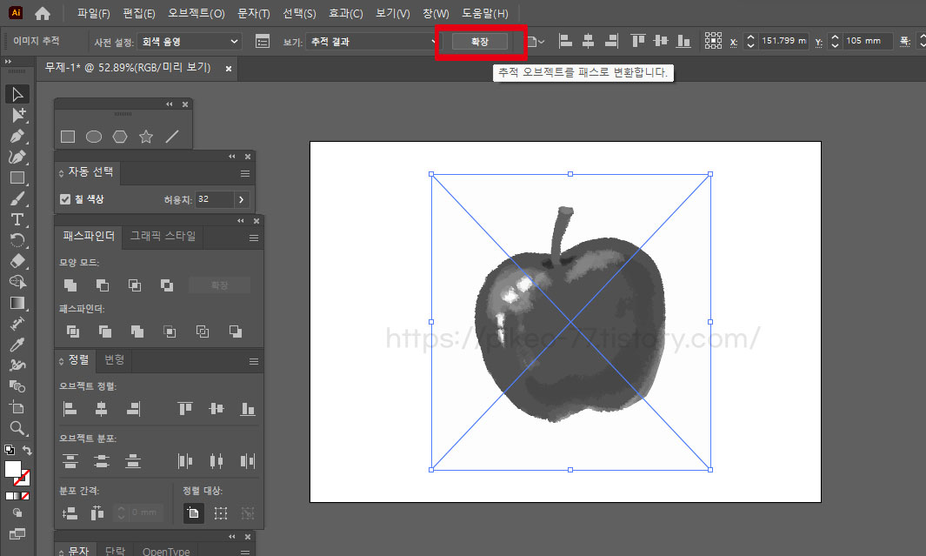Open the 도움말(H) menu

tap(485, 13)
